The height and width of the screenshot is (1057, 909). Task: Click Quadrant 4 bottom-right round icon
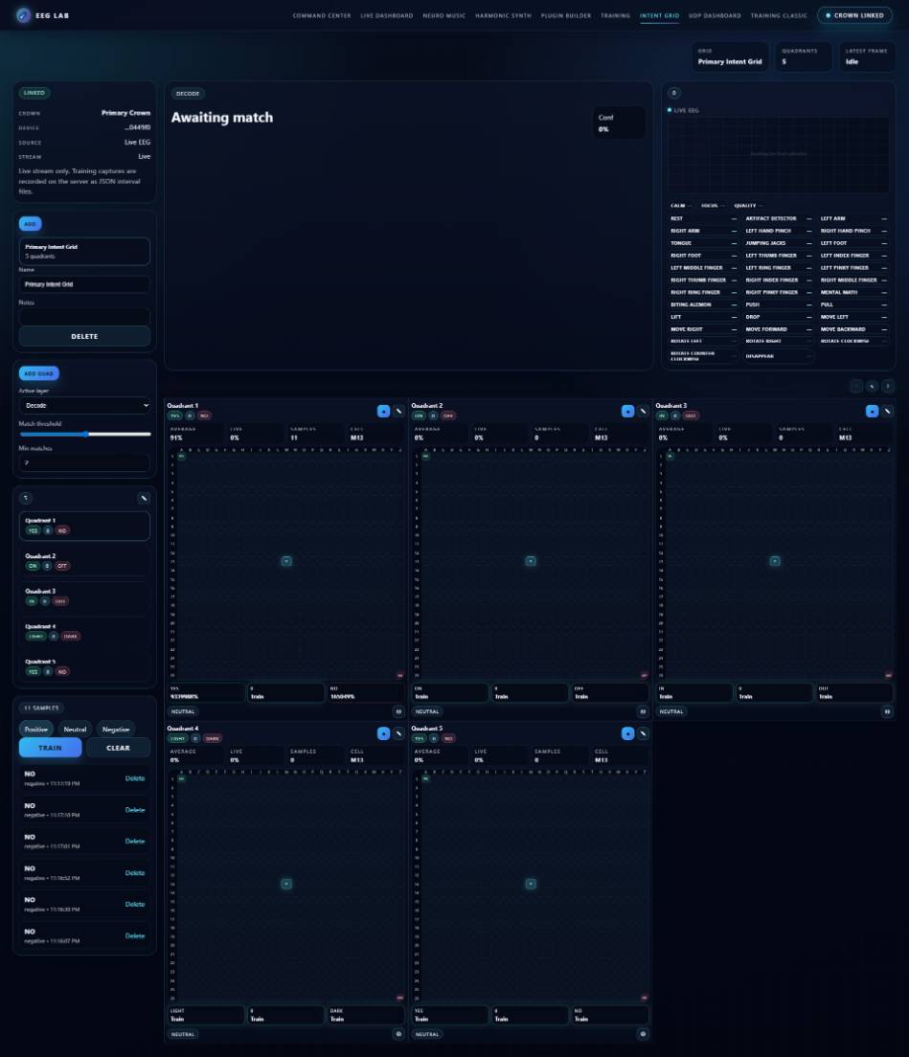tap(398, 1033)
